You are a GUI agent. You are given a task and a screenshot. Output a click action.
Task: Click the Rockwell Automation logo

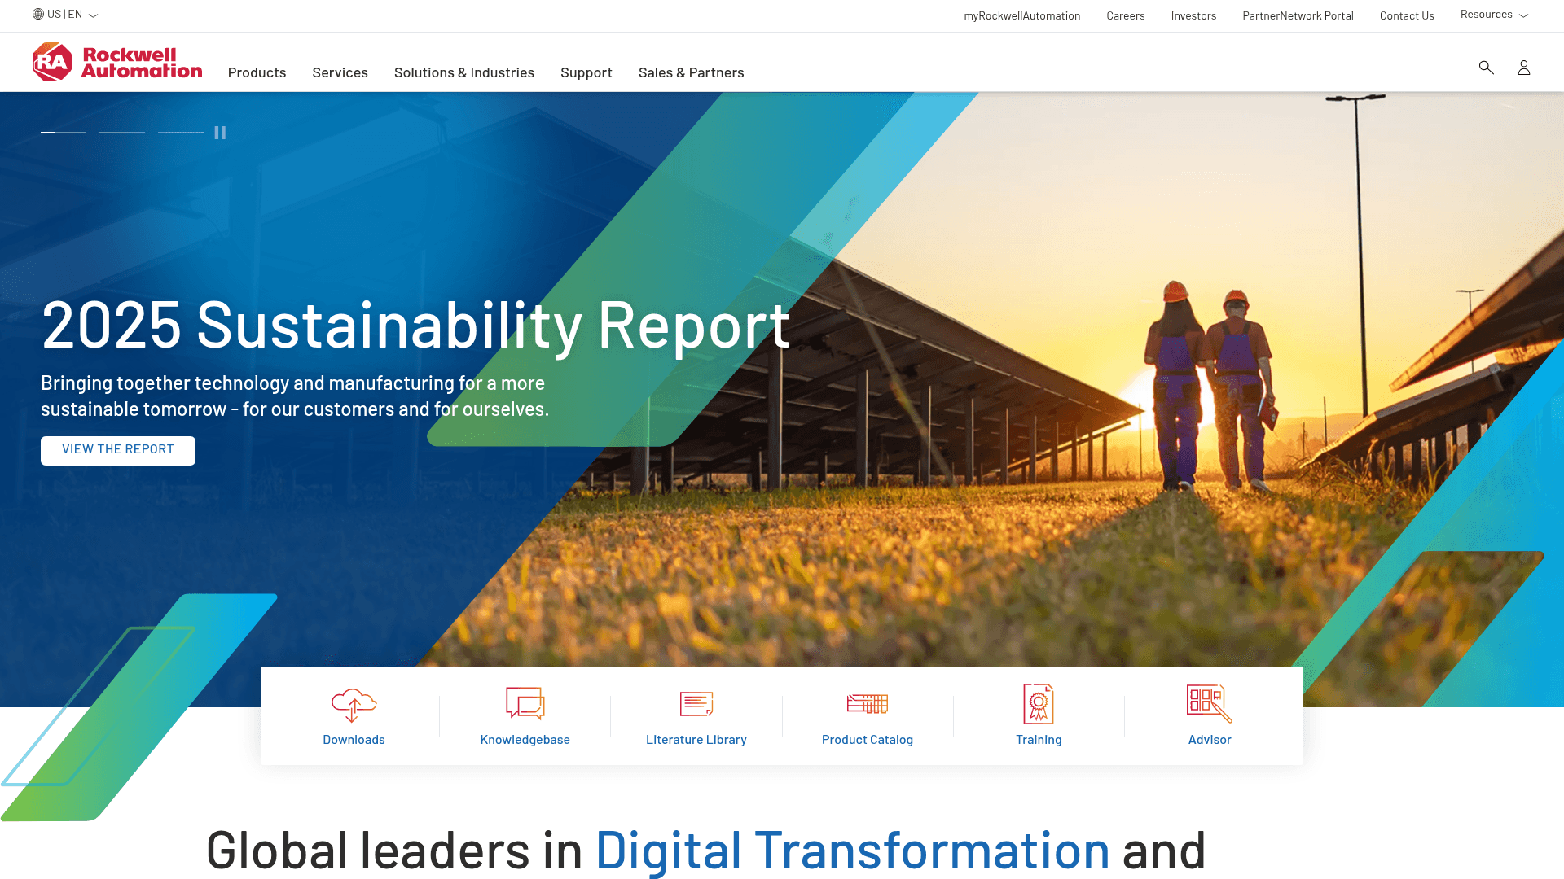pyautogui.click(x=116, y=61)
